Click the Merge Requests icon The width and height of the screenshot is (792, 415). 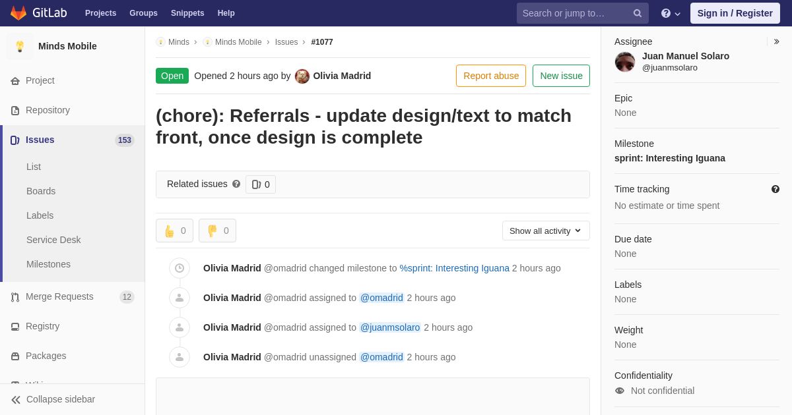(15, 297)
